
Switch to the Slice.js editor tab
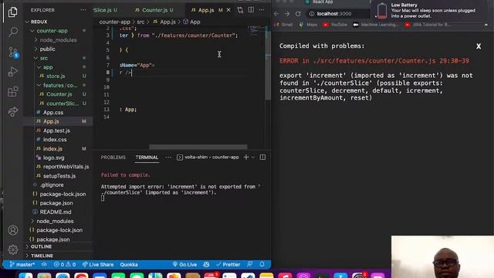pos(105,10)
